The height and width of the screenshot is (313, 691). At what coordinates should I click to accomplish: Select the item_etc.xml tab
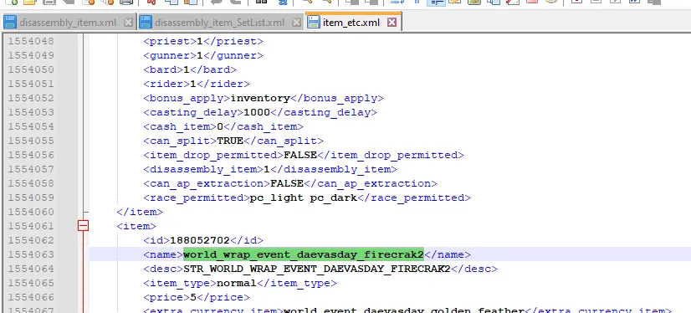click(351, 22)
